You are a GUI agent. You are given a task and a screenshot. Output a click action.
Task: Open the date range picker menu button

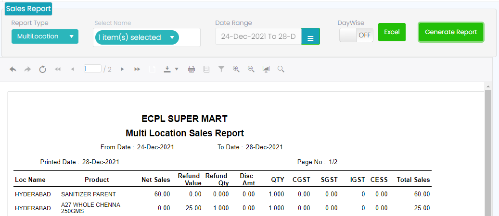[x=310, y=36]
